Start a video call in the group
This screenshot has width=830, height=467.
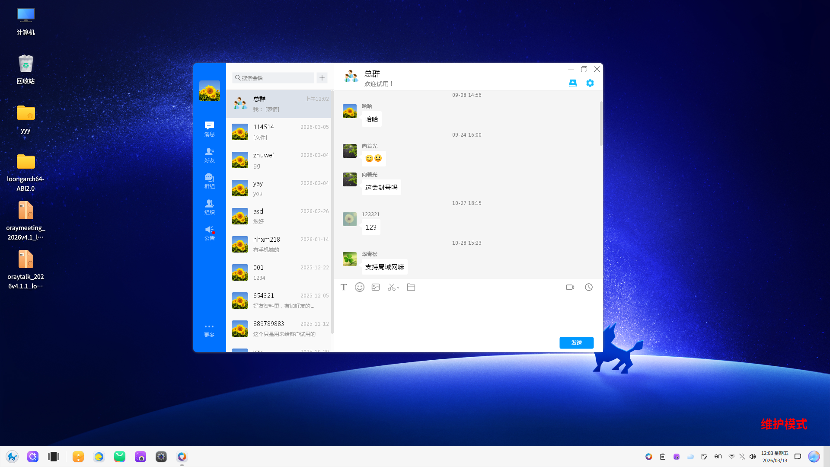pos(570,287)
